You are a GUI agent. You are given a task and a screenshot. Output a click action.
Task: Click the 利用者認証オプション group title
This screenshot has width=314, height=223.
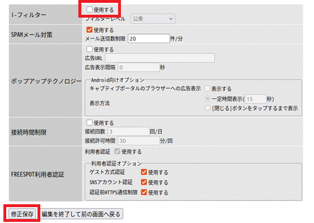(x=116, y=163)
